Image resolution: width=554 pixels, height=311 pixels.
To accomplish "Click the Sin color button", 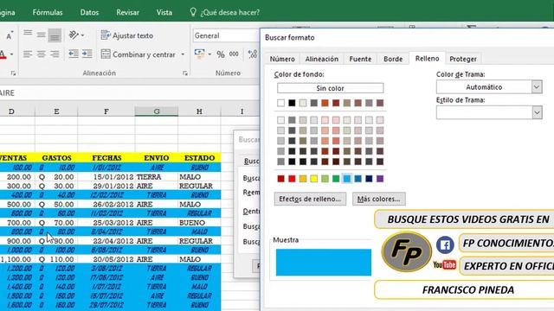I will pos(330,88).
